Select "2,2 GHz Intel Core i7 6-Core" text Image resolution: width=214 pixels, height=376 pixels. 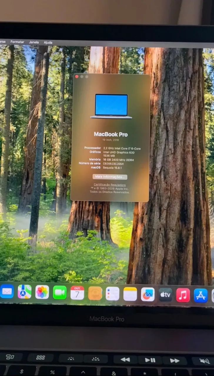(122, 149)
